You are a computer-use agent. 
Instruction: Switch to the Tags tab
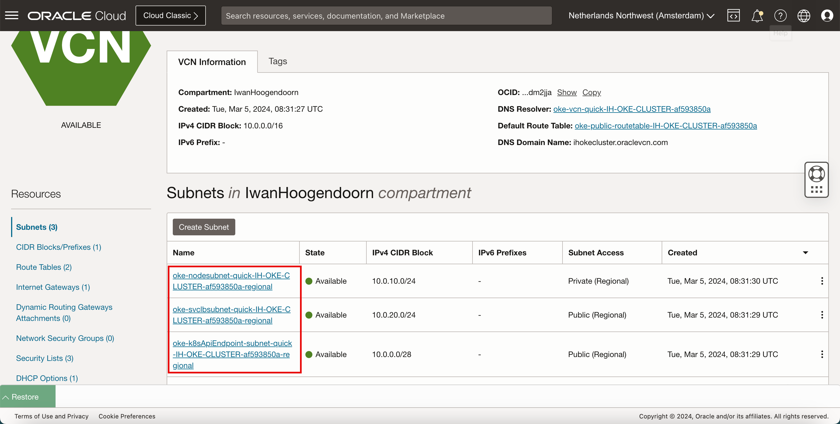click(277, 61)
